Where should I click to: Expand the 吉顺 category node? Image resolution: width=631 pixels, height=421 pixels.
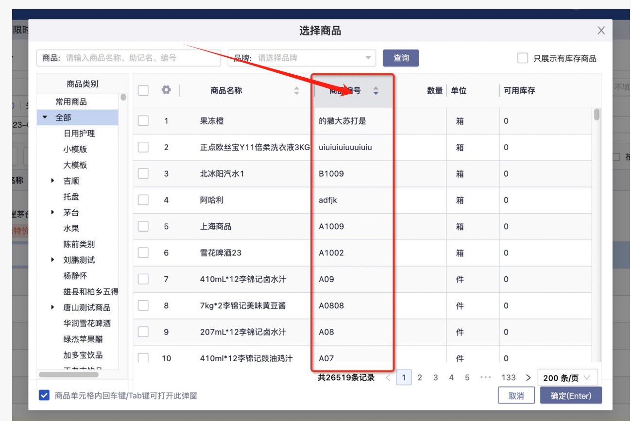pyautogui.click(x=53, y=181)
